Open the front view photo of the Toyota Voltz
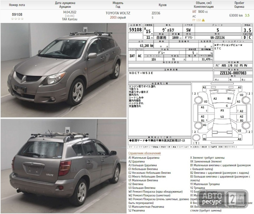The image size is (254, 214). [x=64, y=70]
